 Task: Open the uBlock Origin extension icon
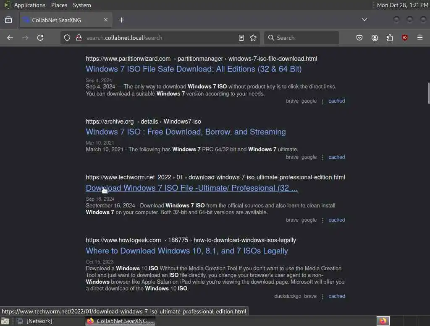tap(405, 38)
